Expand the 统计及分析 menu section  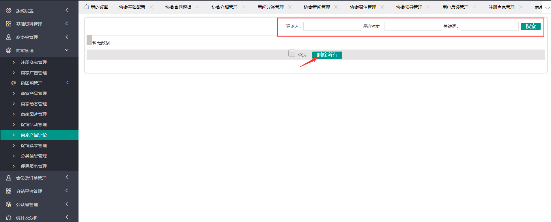pyautogui.click(x=67, y=217)
